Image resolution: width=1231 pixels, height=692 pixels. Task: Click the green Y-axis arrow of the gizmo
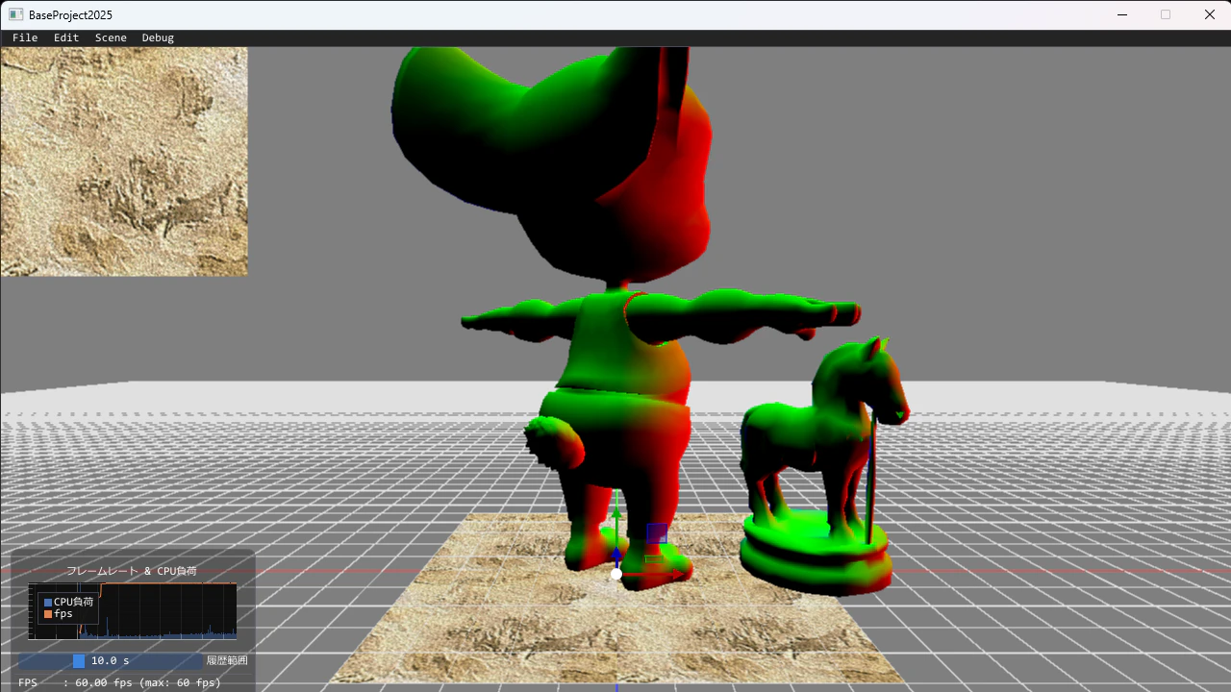616,514
